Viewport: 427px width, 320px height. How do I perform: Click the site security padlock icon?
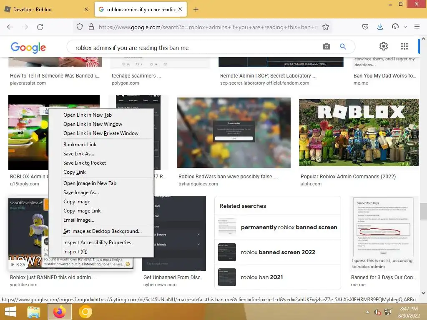pos(91,27)
